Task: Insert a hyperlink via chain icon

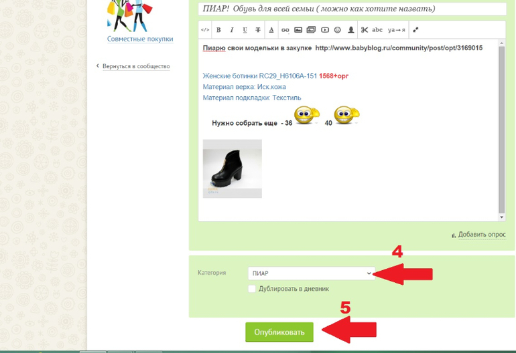Action: pos(285,30)
